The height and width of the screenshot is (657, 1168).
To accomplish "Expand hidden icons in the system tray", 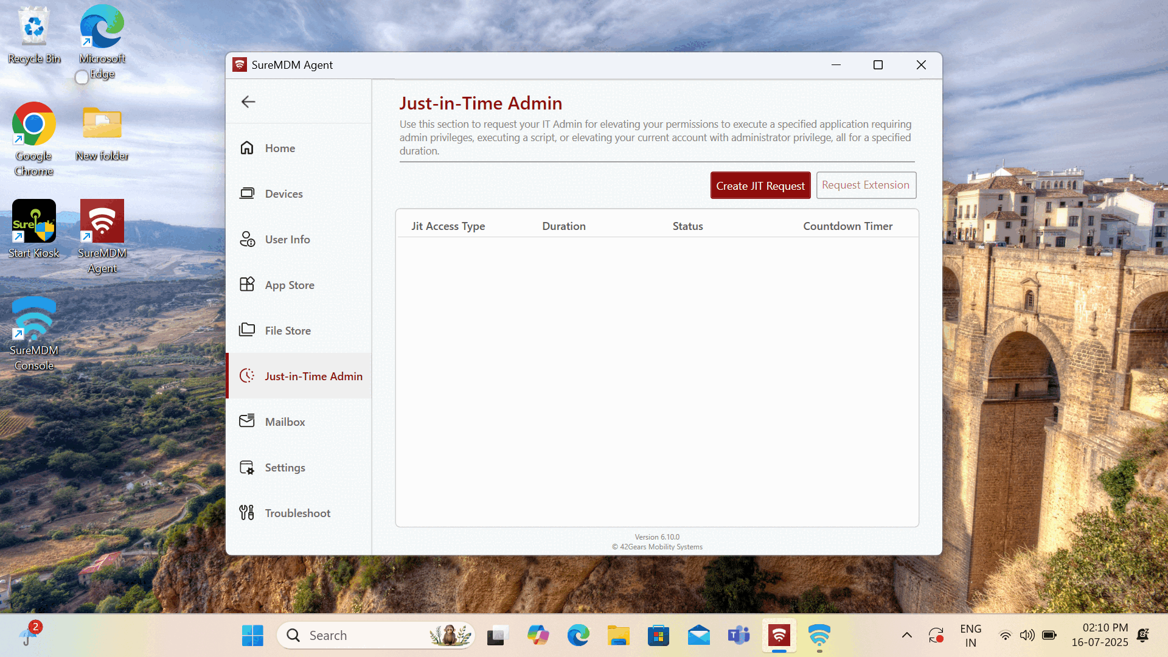I will (907, 634).
